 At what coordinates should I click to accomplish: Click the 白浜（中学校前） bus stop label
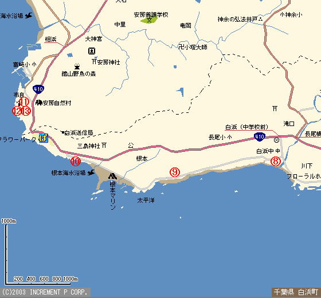pos(246,127)
